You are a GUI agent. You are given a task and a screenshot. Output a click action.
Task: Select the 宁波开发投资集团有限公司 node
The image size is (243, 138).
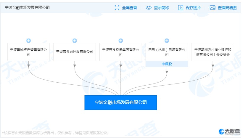(x=120, y=52)
